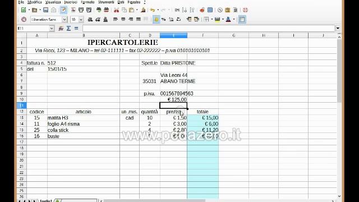Select column G header

233,35
